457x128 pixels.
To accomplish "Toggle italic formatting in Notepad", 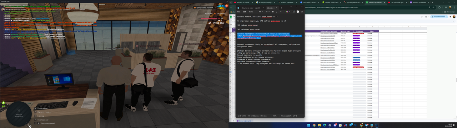I will point(277,12).
